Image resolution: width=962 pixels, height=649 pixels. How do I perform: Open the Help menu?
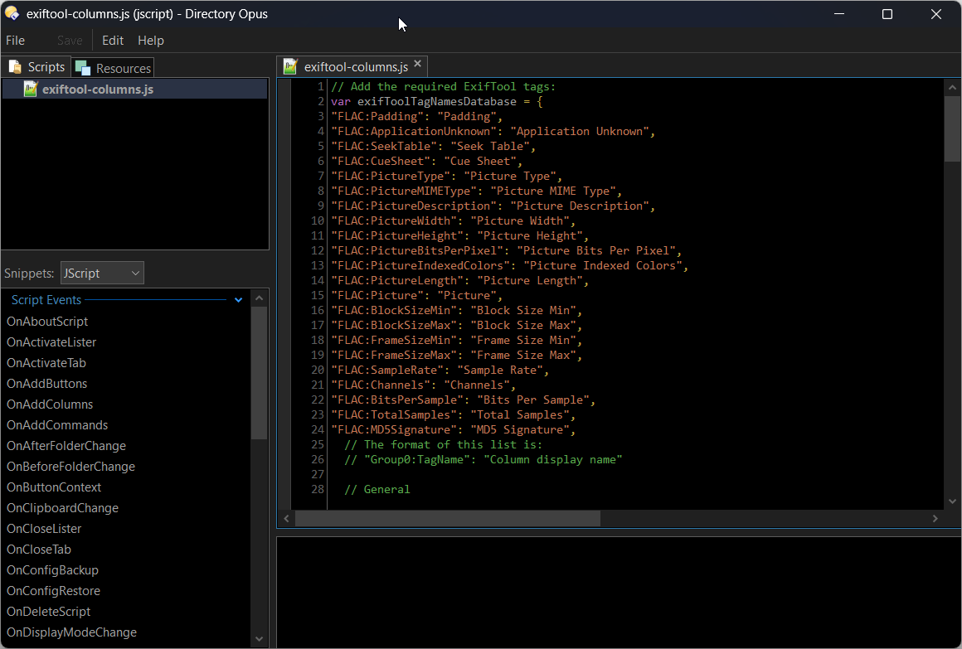[151, 41]
